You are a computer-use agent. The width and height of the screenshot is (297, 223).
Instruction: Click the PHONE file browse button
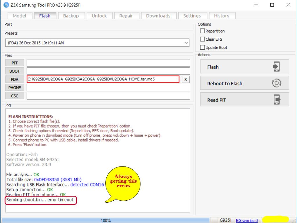(15, 88)
